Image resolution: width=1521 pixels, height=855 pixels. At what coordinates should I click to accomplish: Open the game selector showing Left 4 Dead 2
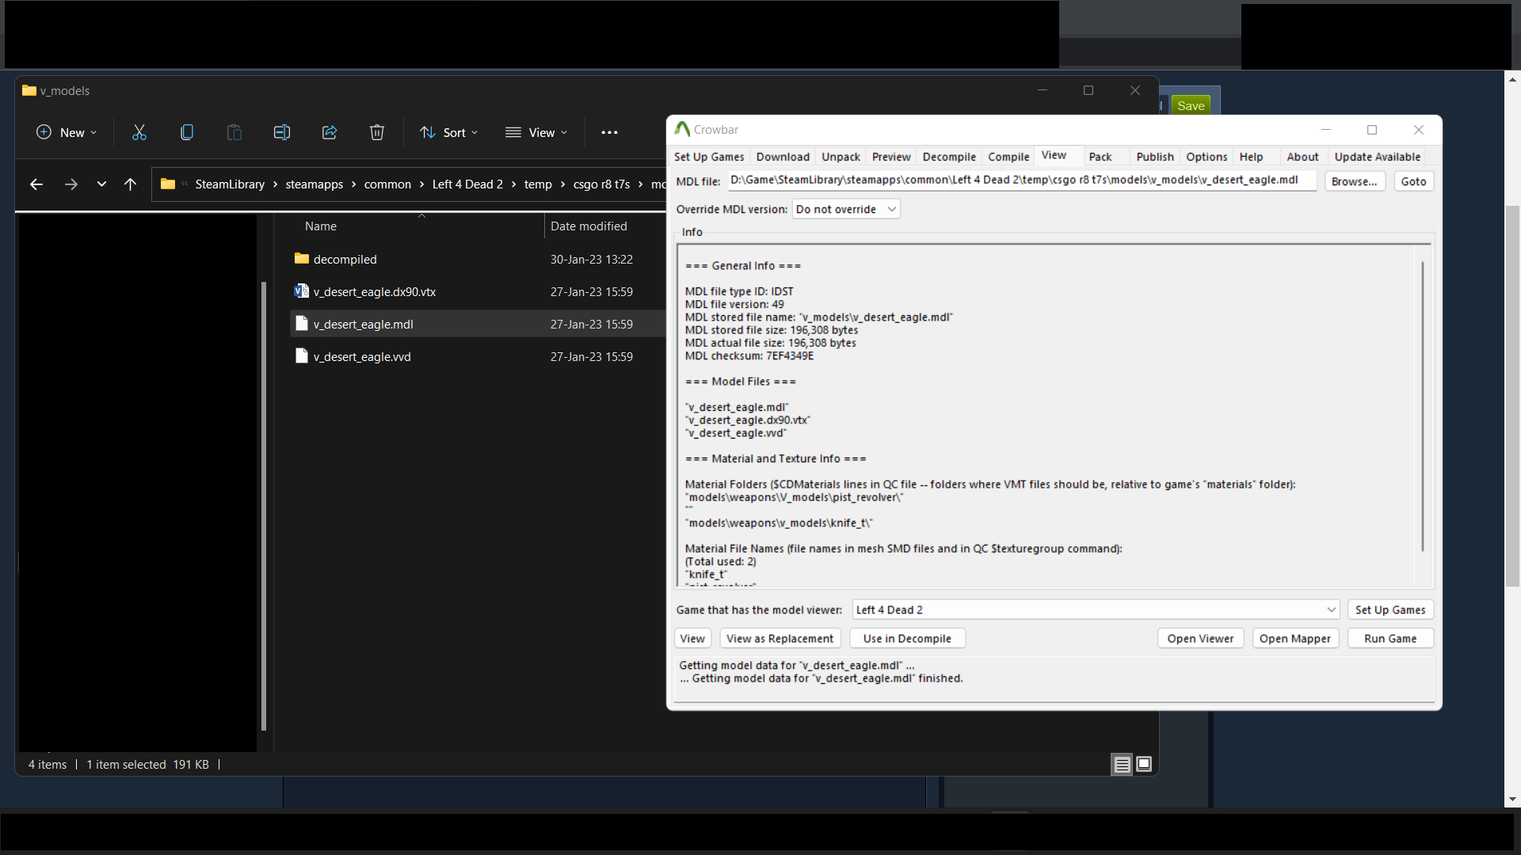click(1095, 610)
